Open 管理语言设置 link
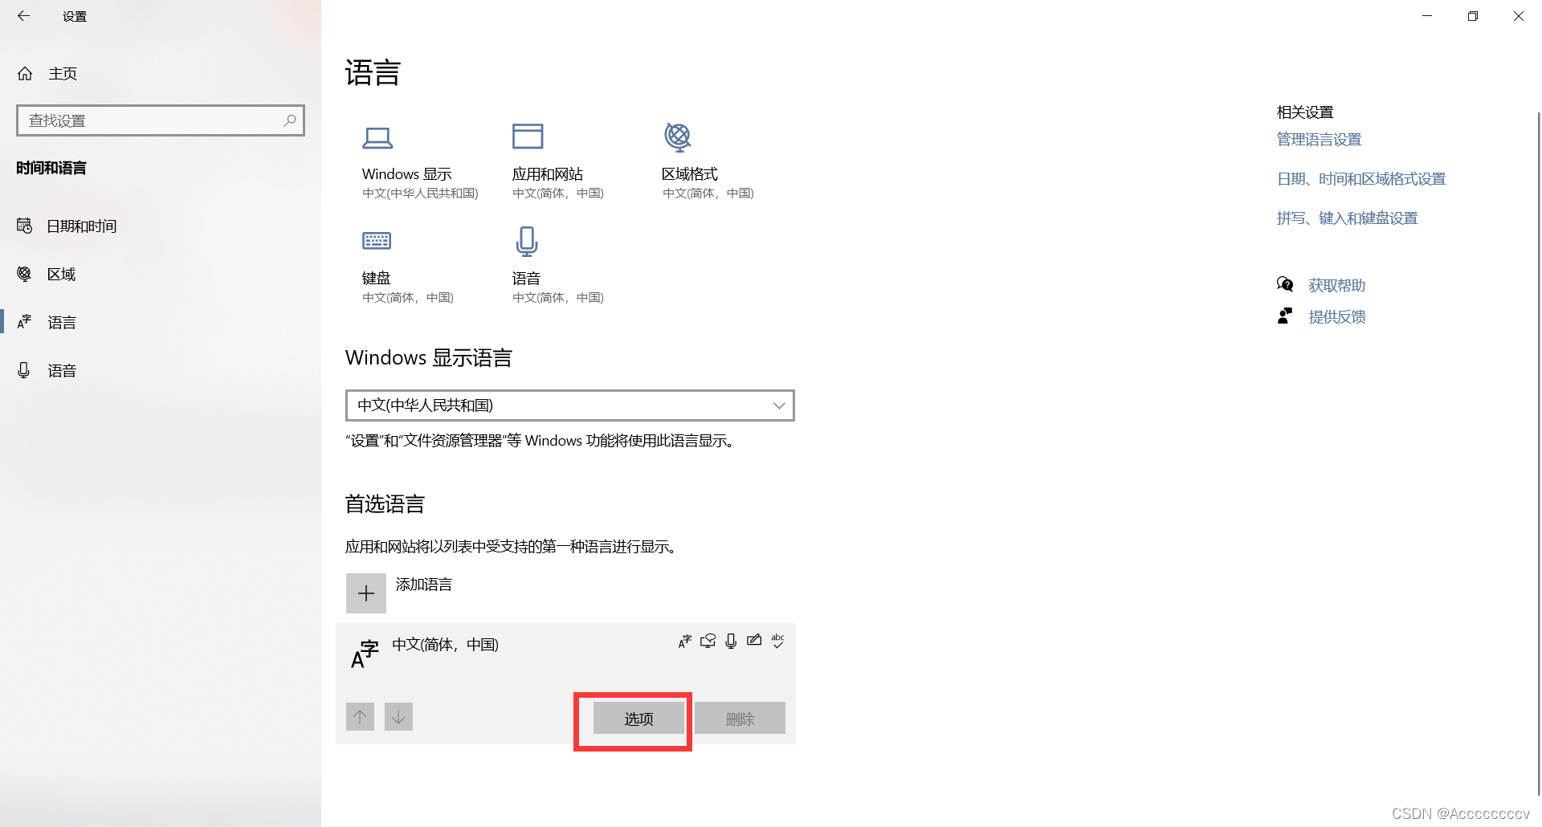The width and height of the screenshot is (1542, 827). coord(1320,140)
